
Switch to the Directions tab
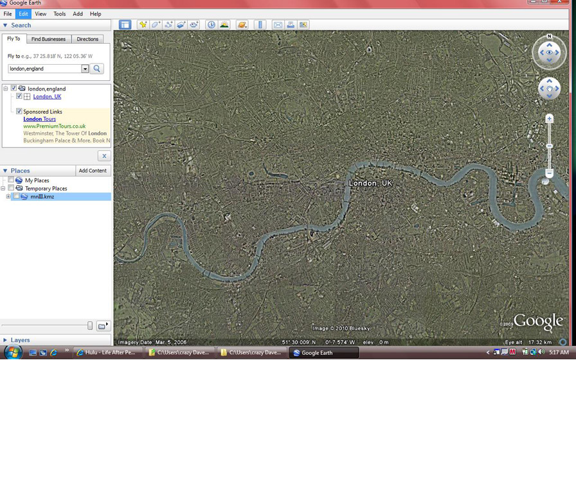pyautogui.click(x=87, y=39)
